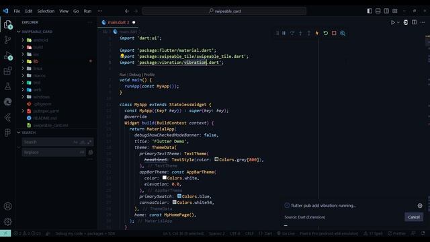Open the swipeable_card command search box
The image size is (430, 242).
pyautogui.click(x=224, y=11)
